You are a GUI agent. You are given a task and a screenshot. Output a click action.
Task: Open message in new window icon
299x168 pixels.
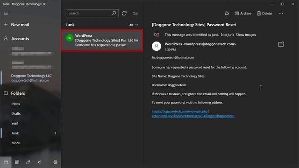click(281, 44)
